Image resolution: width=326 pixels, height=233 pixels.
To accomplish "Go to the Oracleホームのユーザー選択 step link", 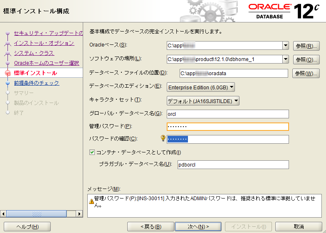I will (x=47, y=63).
